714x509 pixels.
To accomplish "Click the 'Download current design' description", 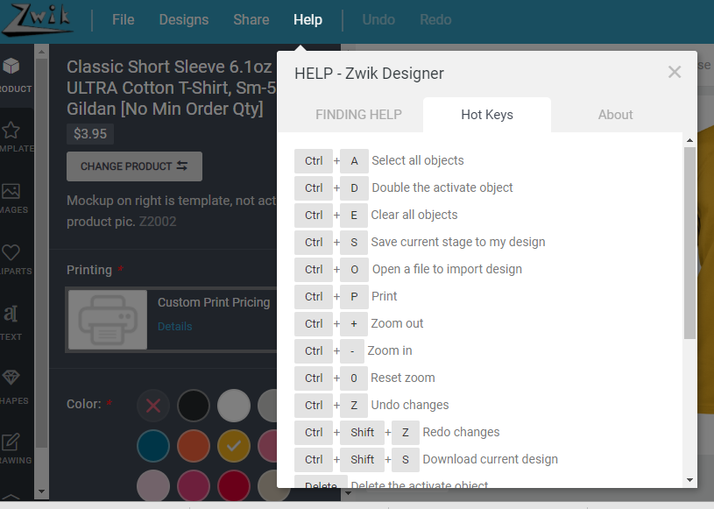I will tap(490, 459).
